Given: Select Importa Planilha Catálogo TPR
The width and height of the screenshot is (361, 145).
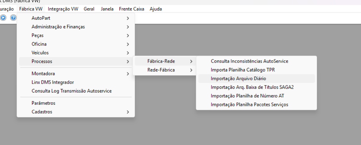Looking at the screenshot, I should point(243,70).
